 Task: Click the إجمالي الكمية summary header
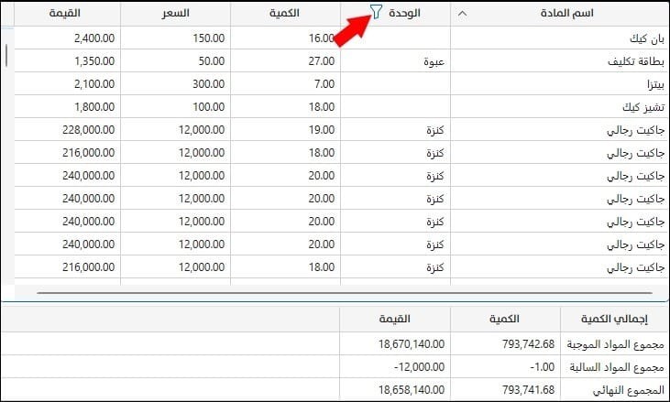point(614,320)
